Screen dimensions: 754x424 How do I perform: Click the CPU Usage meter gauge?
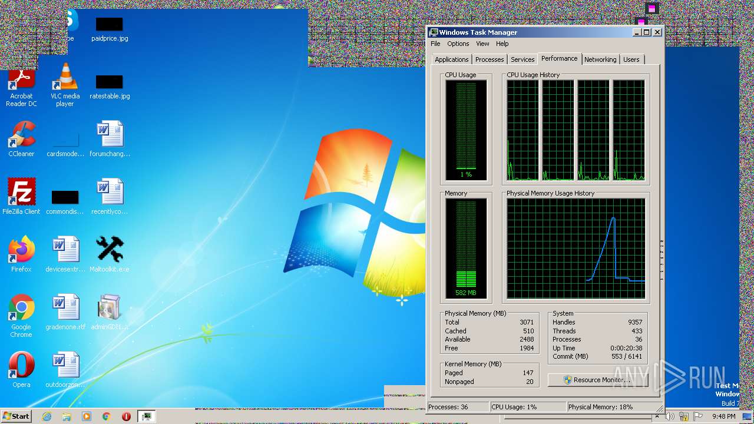coord(466,130)
